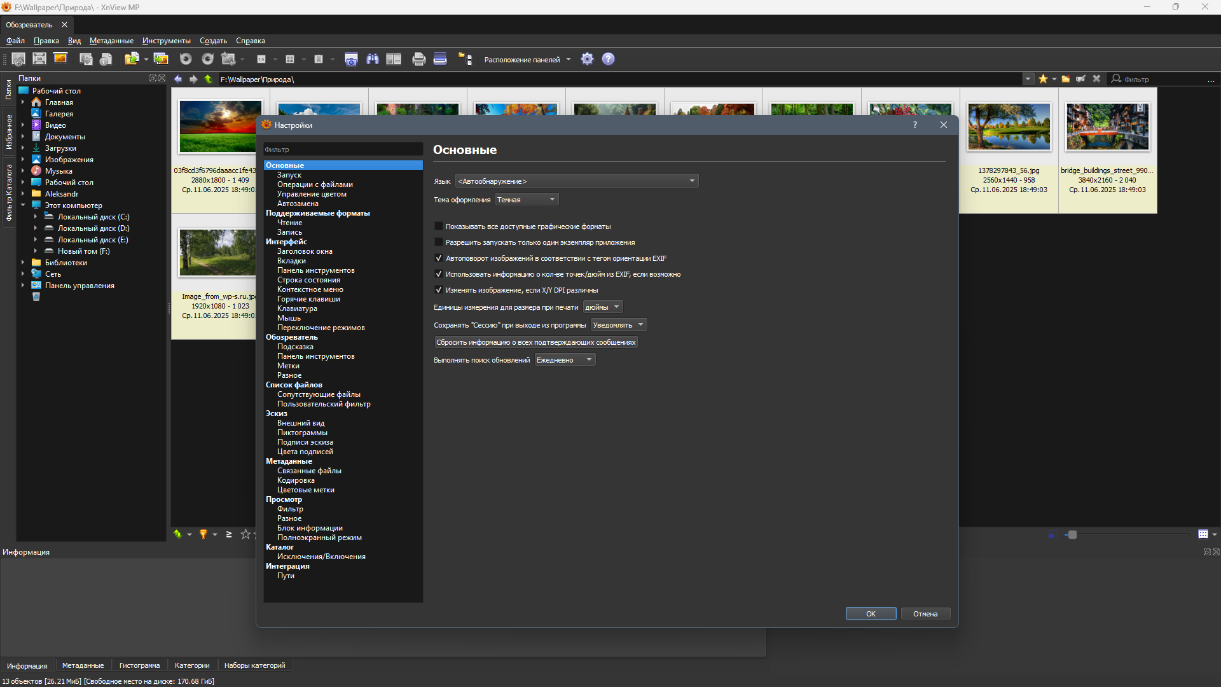The image size is (1221, 687).
Task: Click the thumbnail size slider handle
Action: (x=1072, y=534)
